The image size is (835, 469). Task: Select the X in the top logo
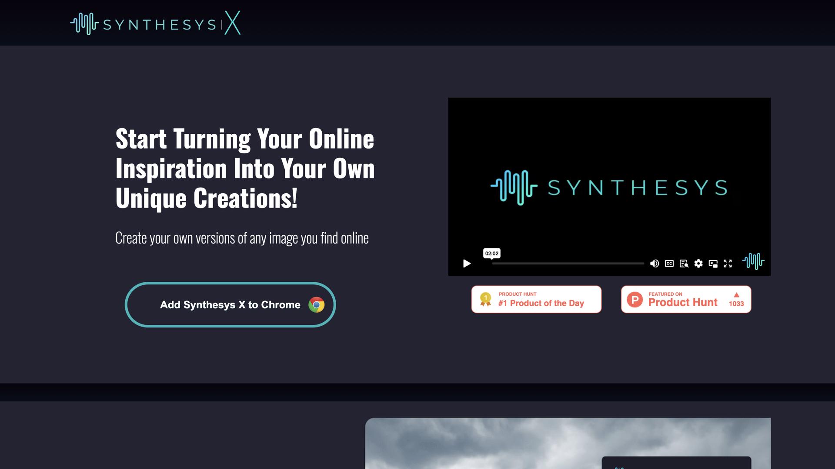(x=234, y=23)
